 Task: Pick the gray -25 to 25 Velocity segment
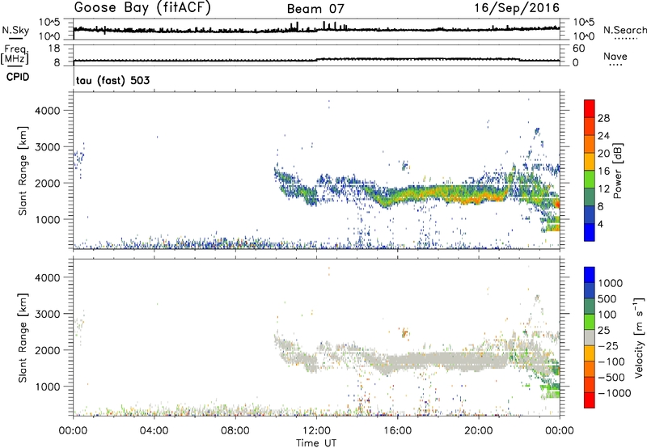(590, 337)
